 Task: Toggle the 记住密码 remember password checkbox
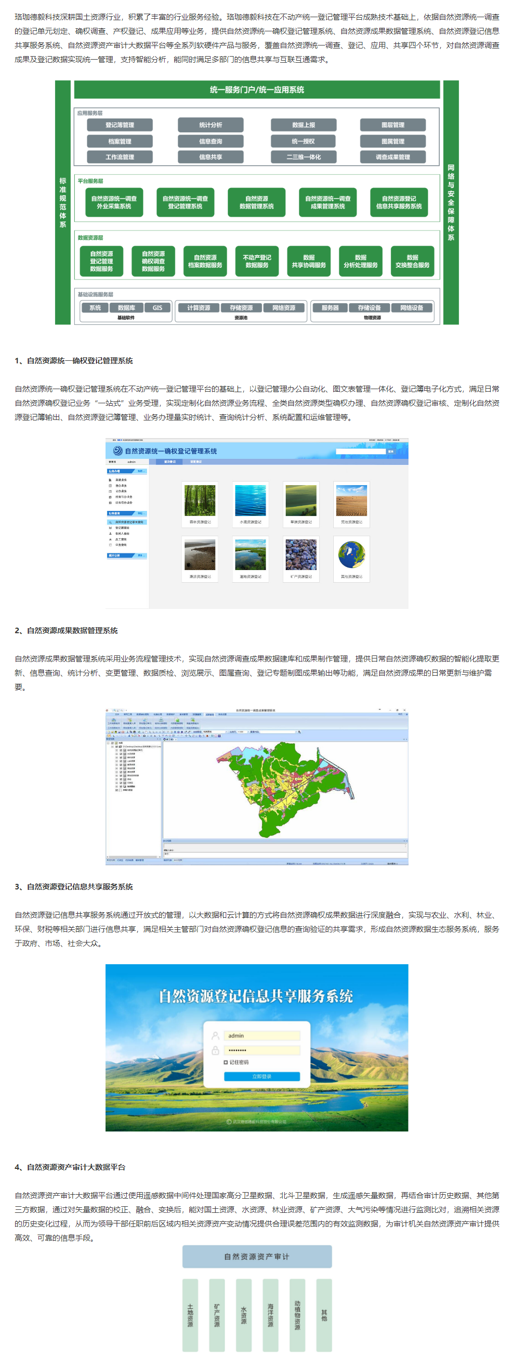tap(226, 1062)
